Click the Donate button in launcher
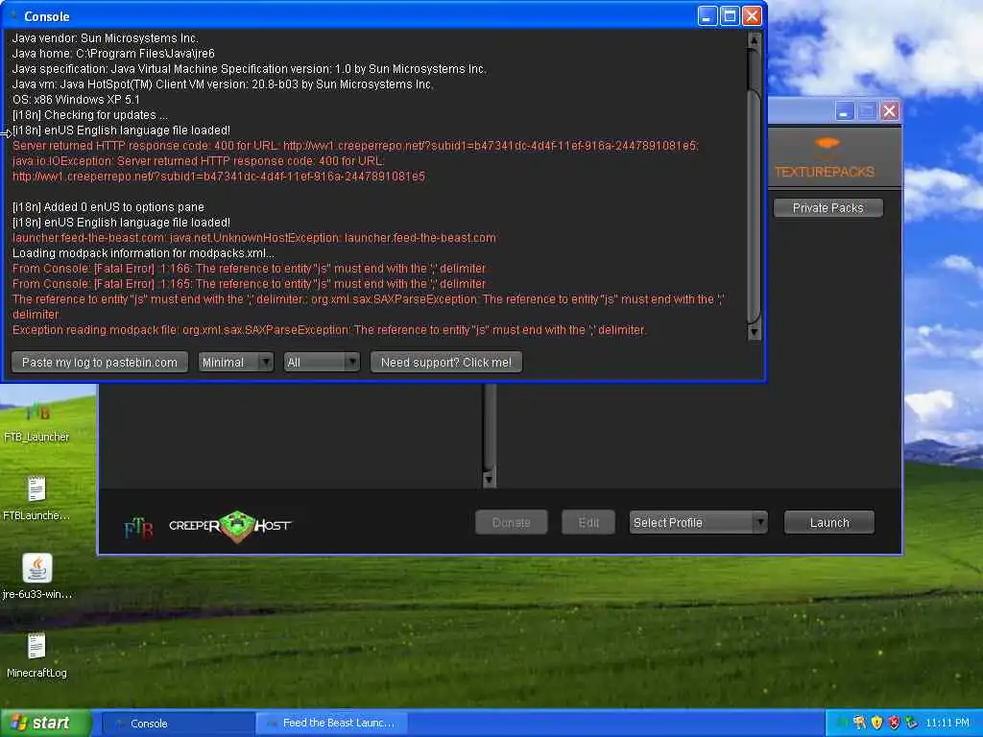 coord(511,523)
